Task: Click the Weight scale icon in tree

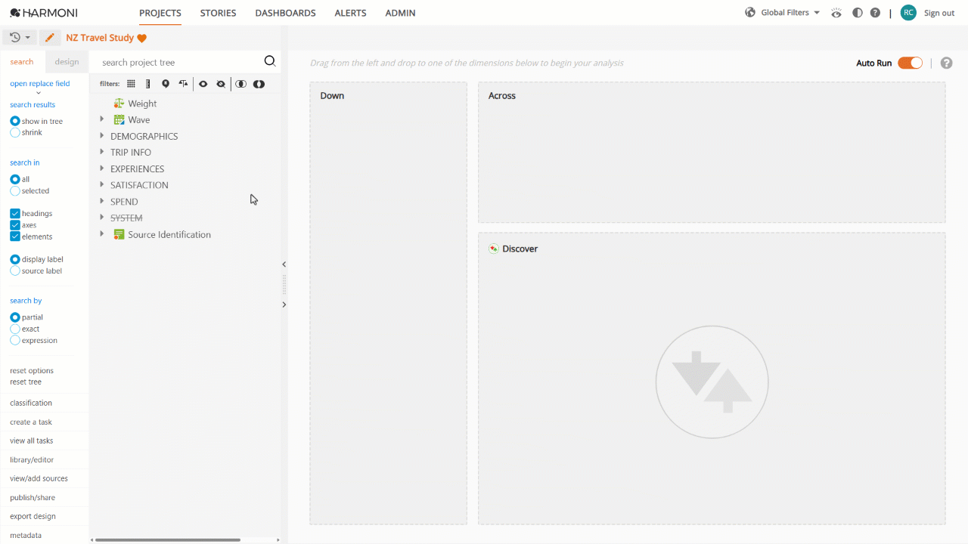Action: coord(119,104)
